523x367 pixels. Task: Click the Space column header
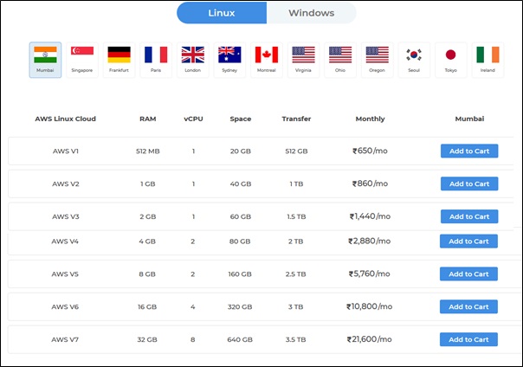241,119
